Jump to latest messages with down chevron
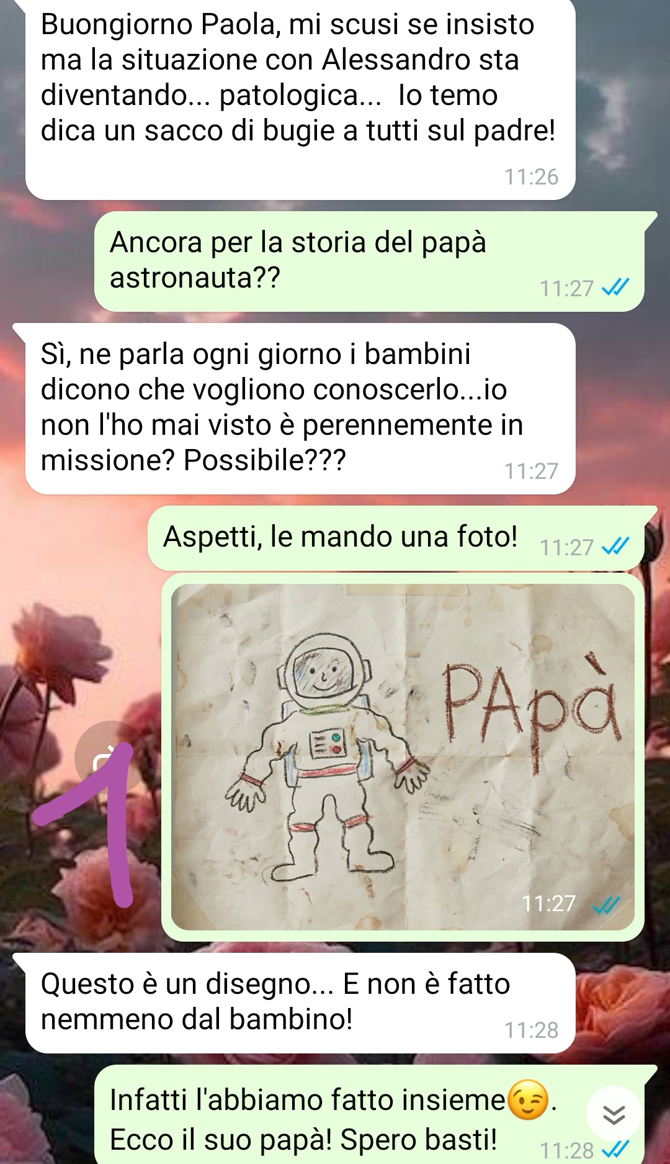 pos(614,1116)
